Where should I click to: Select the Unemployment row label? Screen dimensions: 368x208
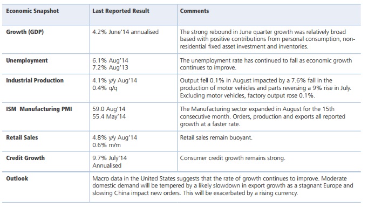pos(27,60)
